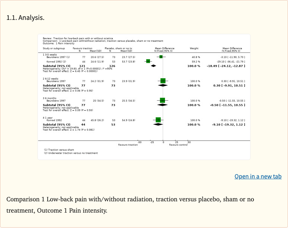
Task: Click the green square in the 1 year row
Action: click(158, 120)
